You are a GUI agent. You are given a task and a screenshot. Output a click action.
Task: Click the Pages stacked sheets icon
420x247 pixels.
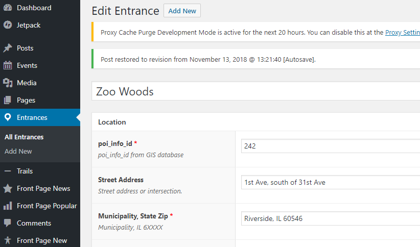click(8, 100)
